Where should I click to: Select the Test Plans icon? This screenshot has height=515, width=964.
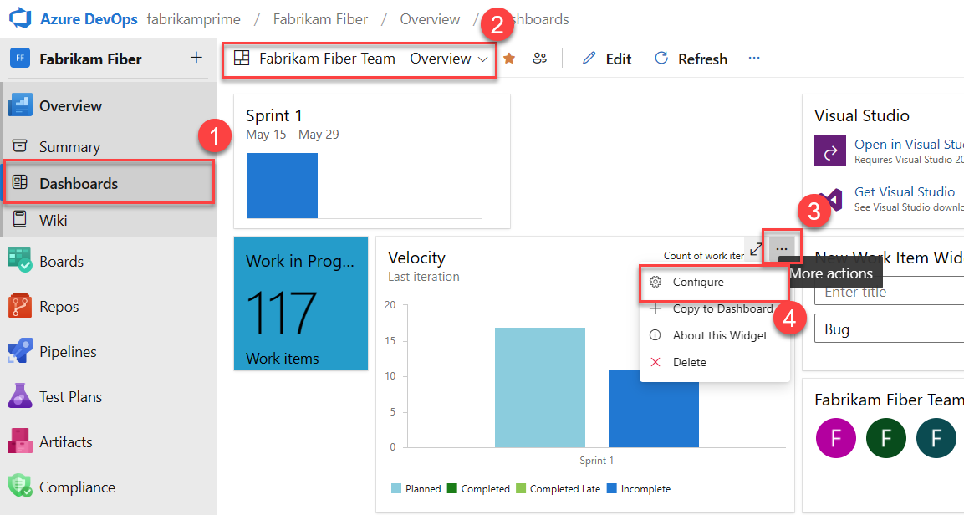coord(21,396)
